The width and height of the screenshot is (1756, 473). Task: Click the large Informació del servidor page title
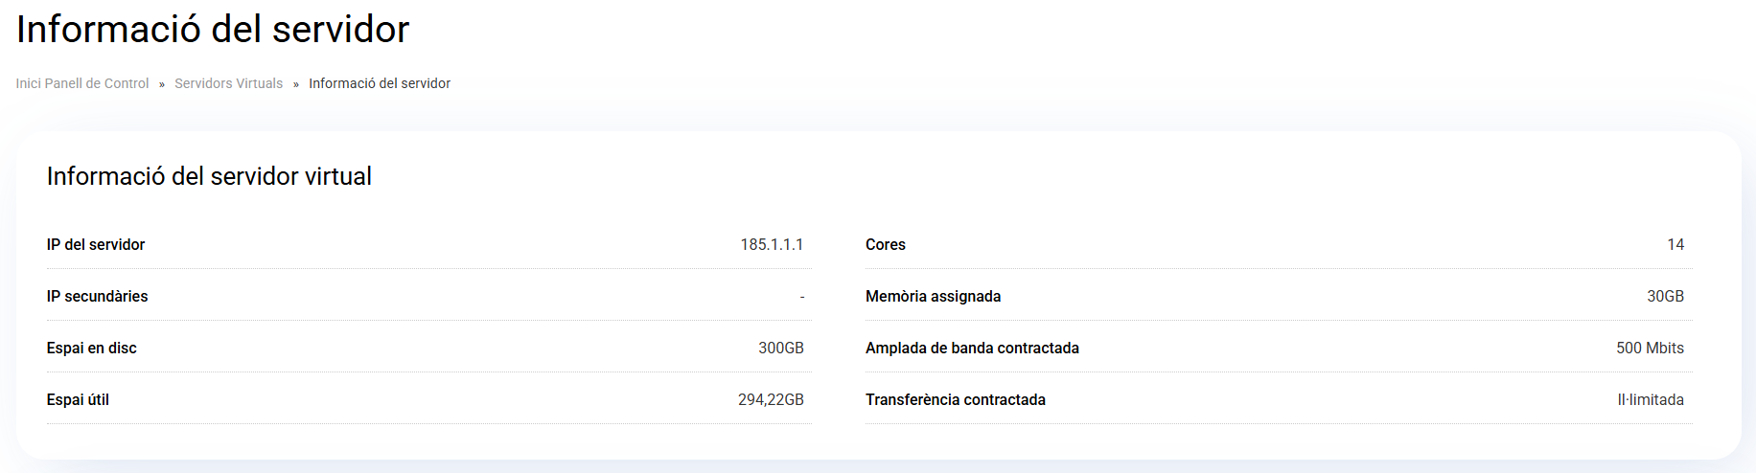pos(213,30)
